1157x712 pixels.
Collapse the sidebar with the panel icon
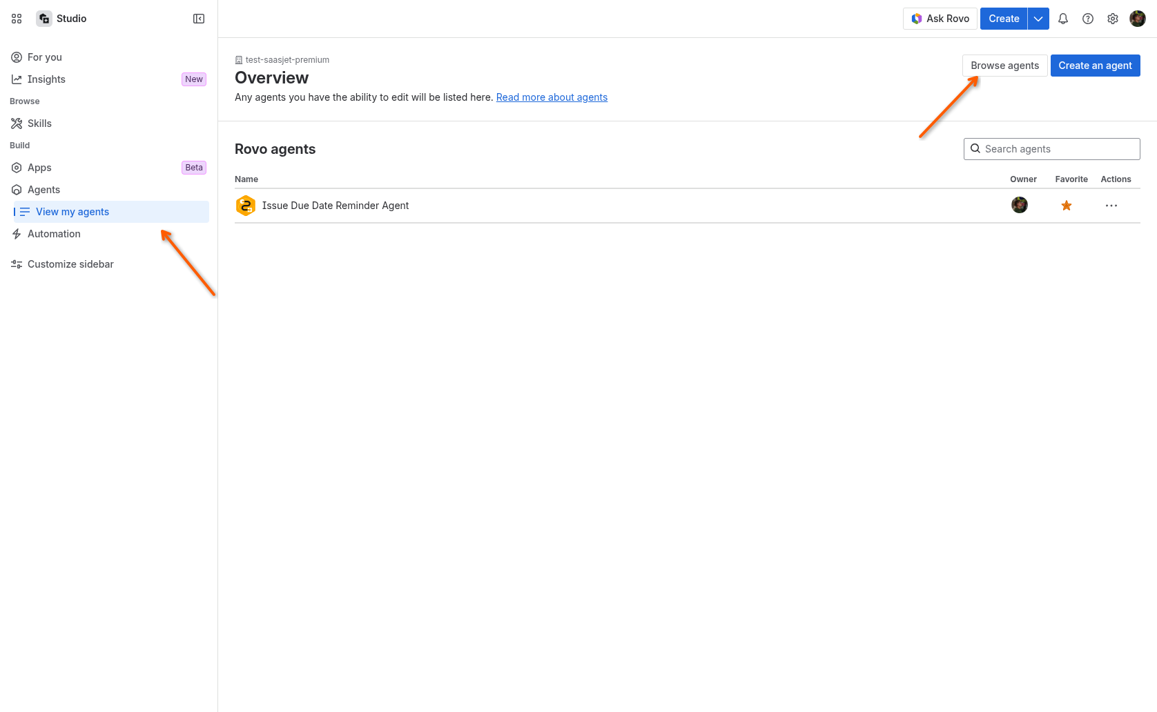click(x=199, y=19)
